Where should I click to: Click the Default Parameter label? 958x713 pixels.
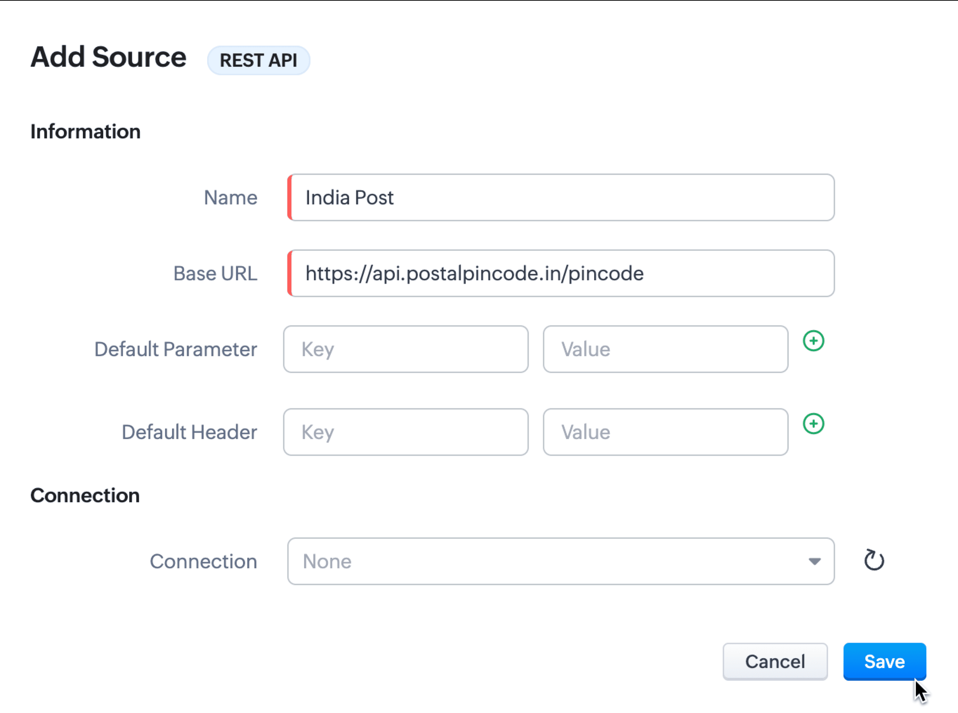coord(176,349)
